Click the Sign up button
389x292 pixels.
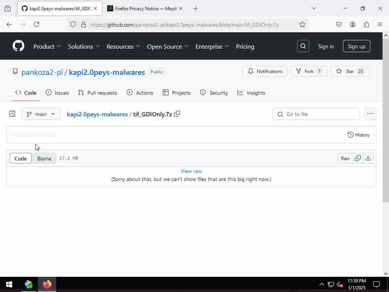[x=356, y=46]
